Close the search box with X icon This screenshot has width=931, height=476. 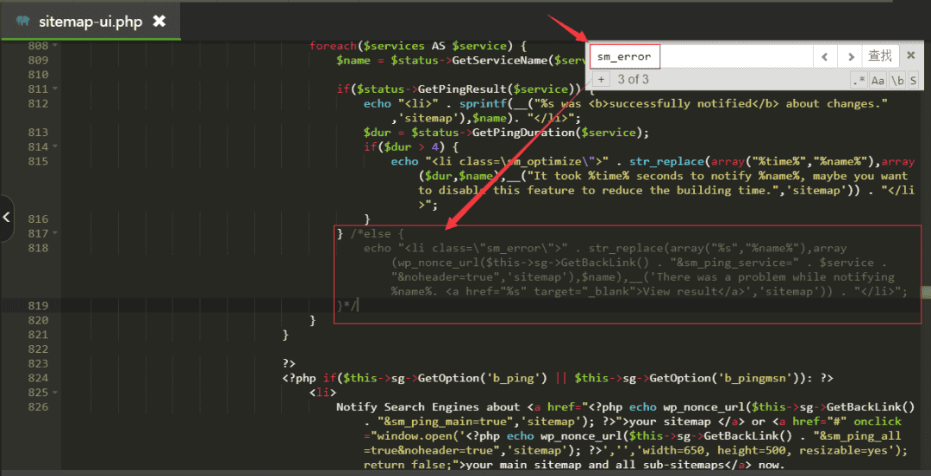tap(910, 56)
